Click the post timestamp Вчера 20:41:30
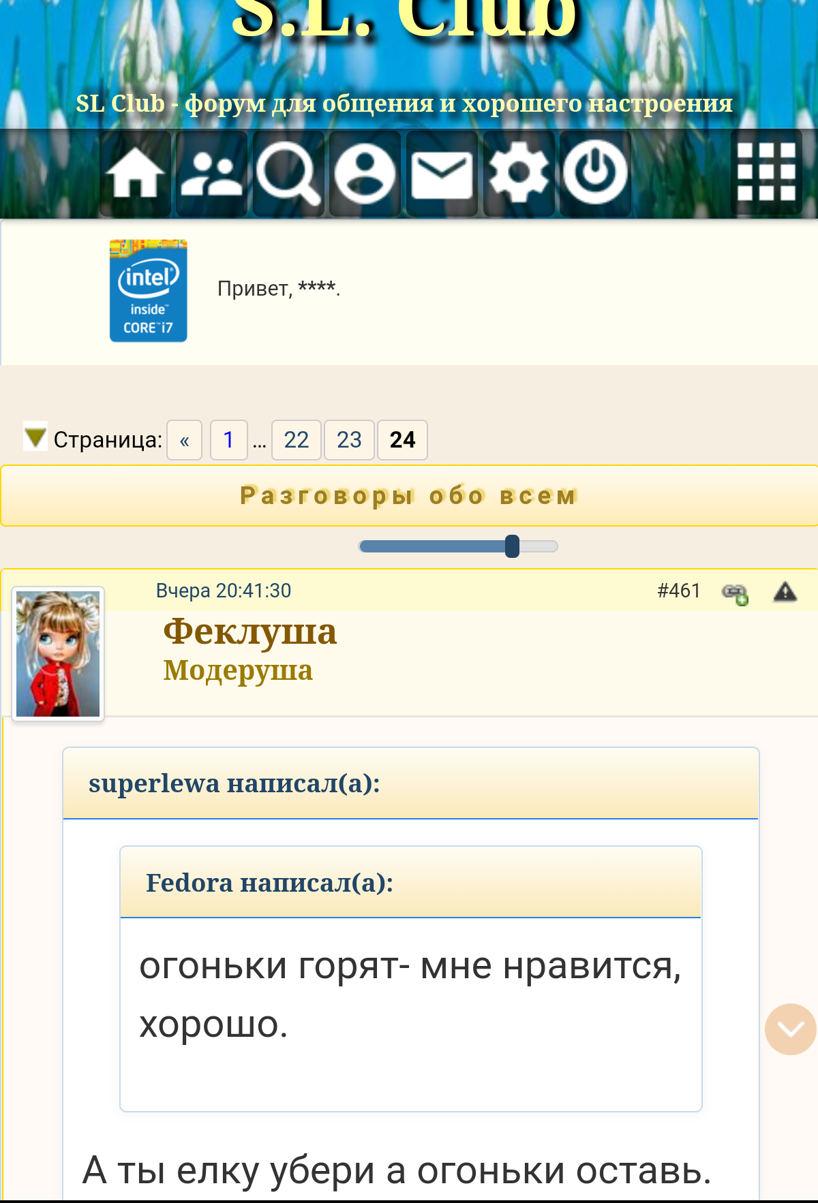The width and height of the screenshot is (818, 1203). pos(224,591)
